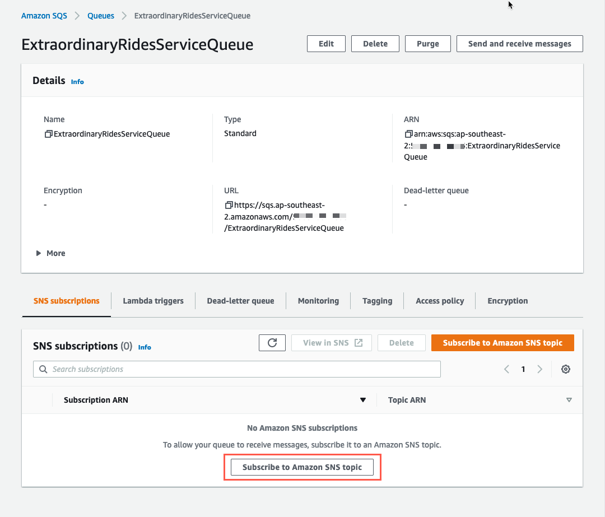Open subscription table preferences gear
This screenshot has height=517, width=605.
[566, 369]
